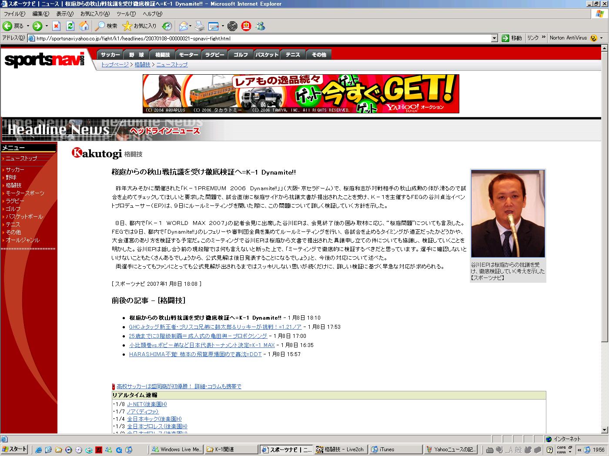The width and height of the screenshot is (609, 456).
Task: Open the Forward button history dropdown
Action: (x=47, y=26)
